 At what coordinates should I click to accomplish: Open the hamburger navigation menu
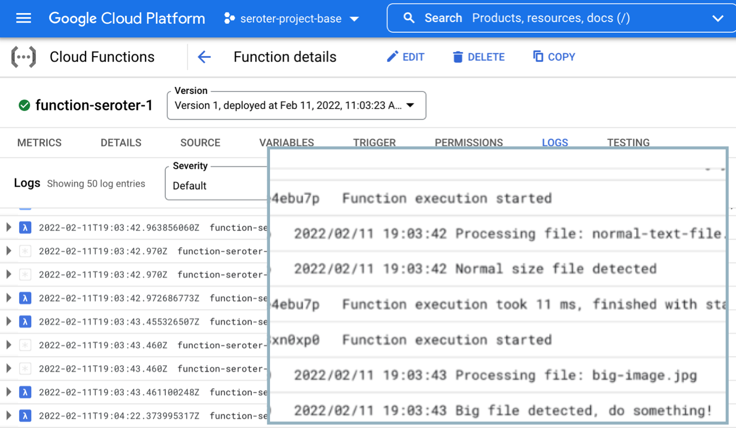(x=23, y=18)
